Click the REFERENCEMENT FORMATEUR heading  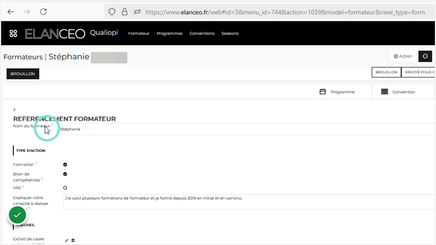tap(64, 119)
